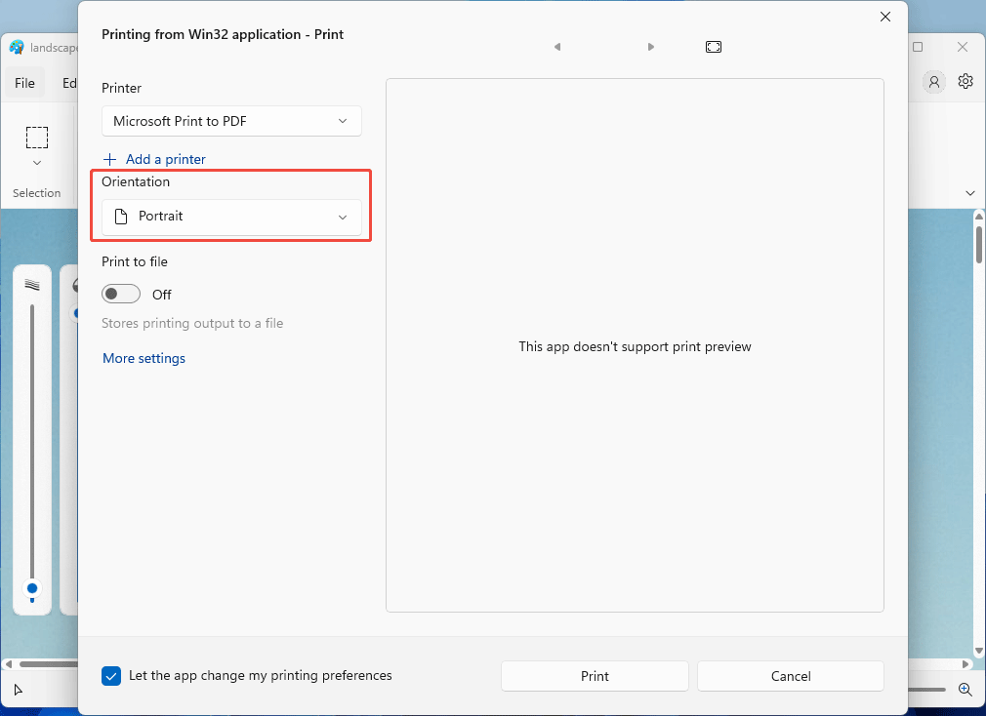Image resolution: width=986 pixels, height=716 pixels.
Task: Open the File menu in Paint
Action: [x=24, y=83]
